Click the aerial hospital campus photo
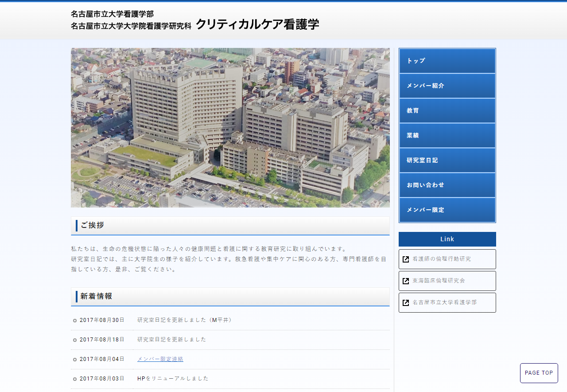 [x=230, y=128]
